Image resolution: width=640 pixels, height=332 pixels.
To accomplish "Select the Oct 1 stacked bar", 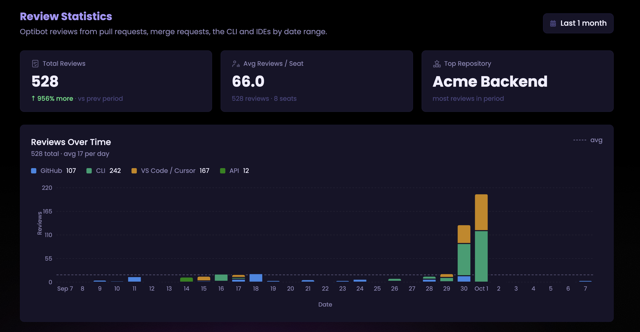I will (x=481, y=238).
